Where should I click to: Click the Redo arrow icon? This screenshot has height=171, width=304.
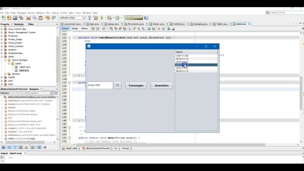[54, 18]
